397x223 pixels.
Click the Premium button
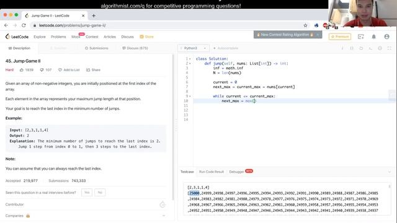pyautogui.click(x=340, y=37)
